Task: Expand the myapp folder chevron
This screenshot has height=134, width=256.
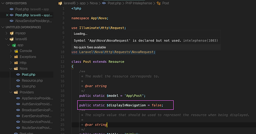Action: tap(6, 33)
